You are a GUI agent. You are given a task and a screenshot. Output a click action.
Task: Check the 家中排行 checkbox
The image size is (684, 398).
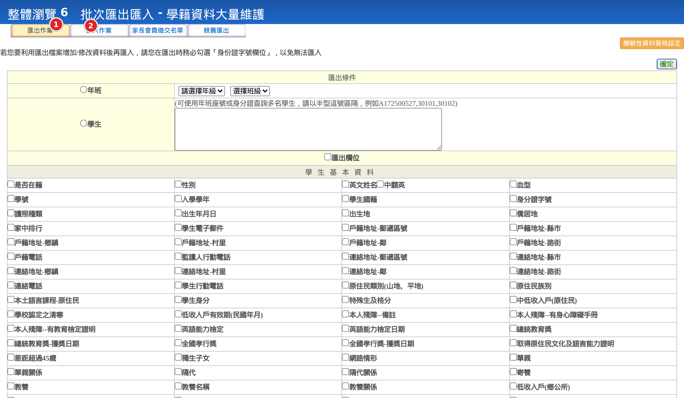[x=11, y=227]
